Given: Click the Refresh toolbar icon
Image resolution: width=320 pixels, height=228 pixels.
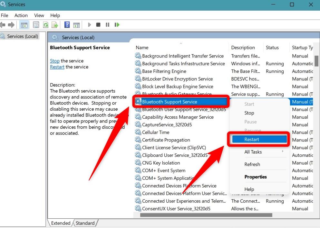Looking at the screenshot, I should [46, 25].
